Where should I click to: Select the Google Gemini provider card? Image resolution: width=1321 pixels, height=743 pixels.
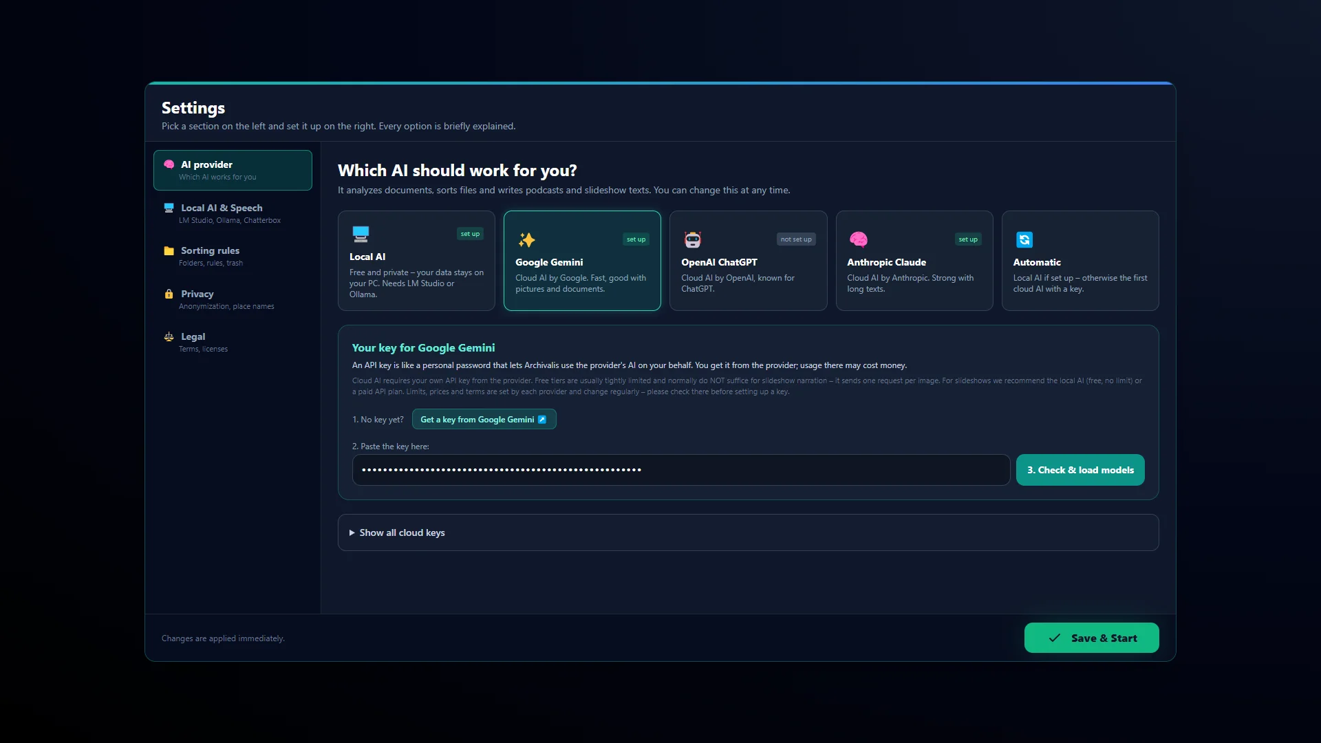point(582,261)
